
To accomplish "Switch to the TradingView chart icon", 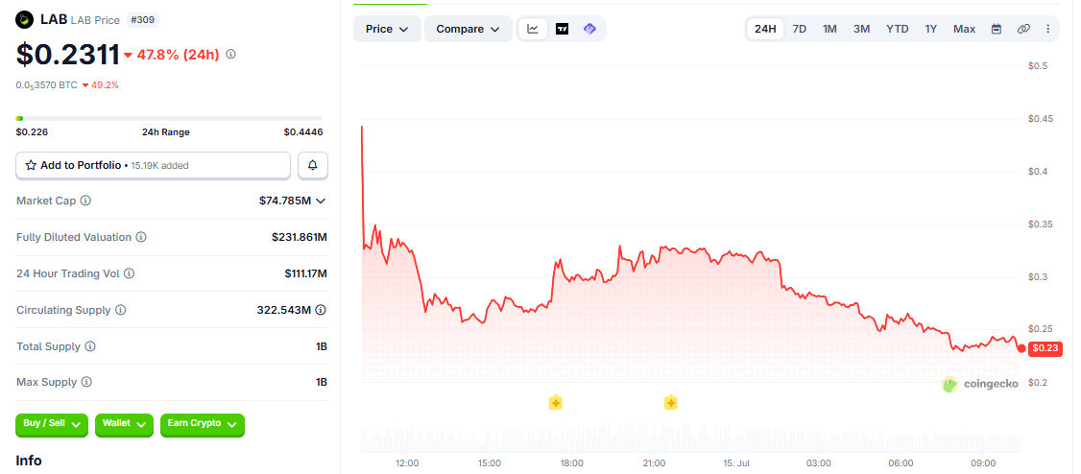I will [562, 29].
